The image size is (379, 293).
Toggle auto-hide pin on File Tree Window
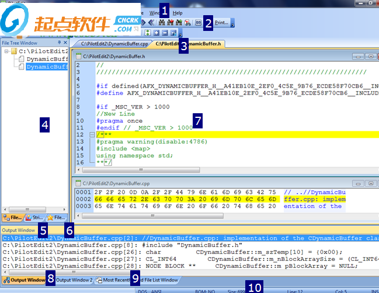point(59,43)
